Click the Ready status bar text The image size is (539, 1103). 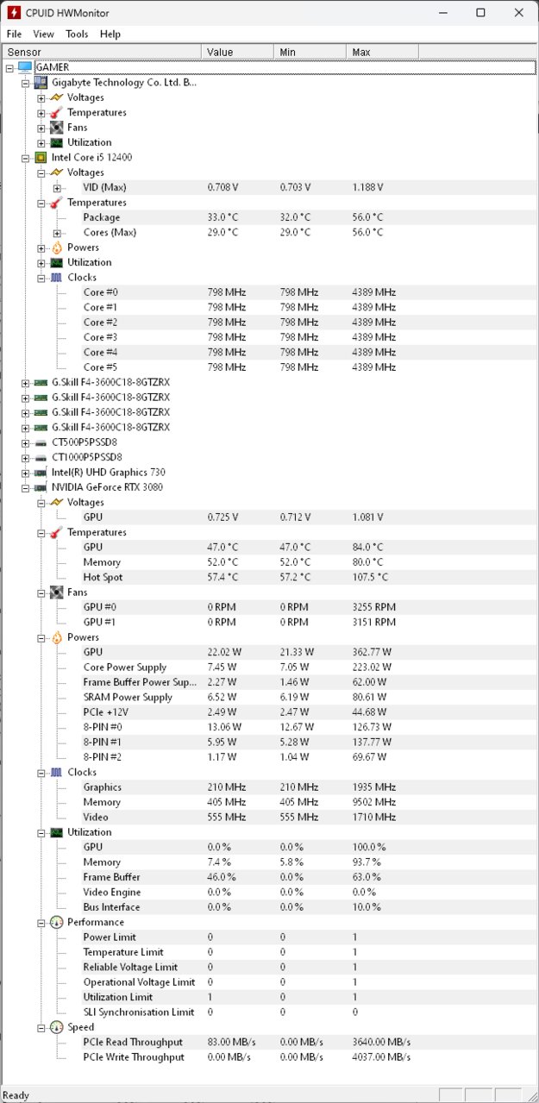[16, 1095]
